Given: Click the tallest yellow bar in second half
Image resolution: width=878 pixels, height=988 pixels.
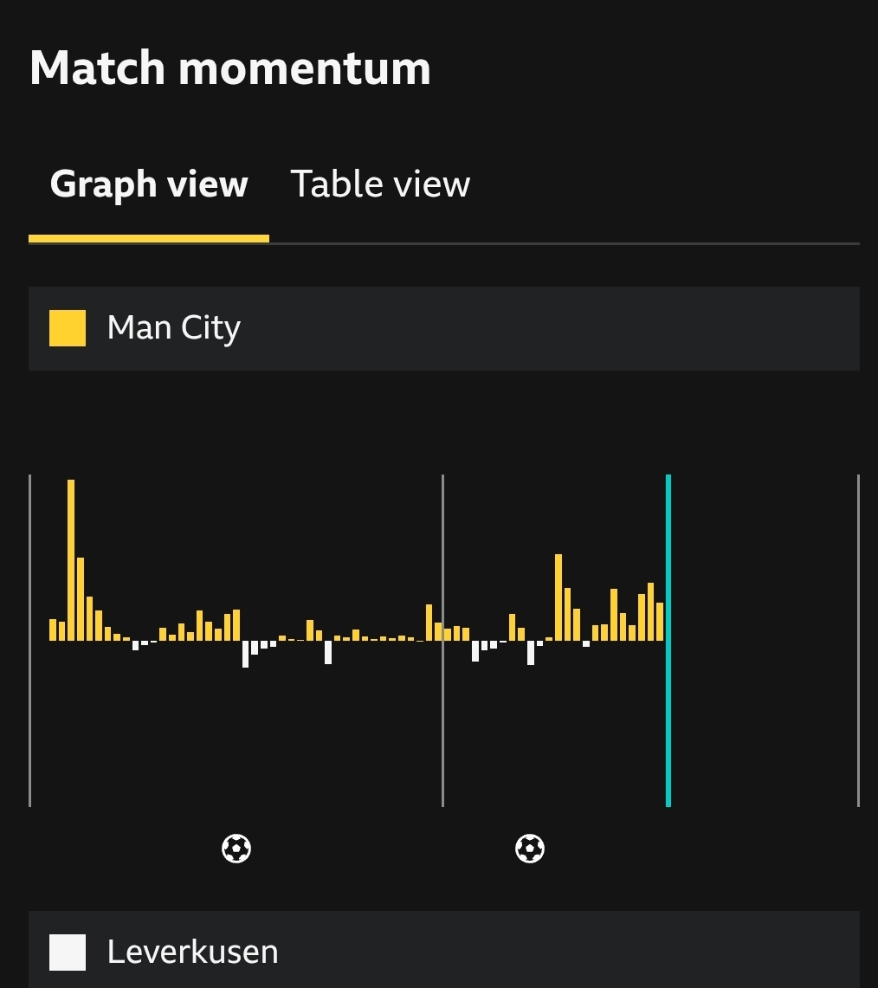Looking at the screenshot, I should 558,597.
